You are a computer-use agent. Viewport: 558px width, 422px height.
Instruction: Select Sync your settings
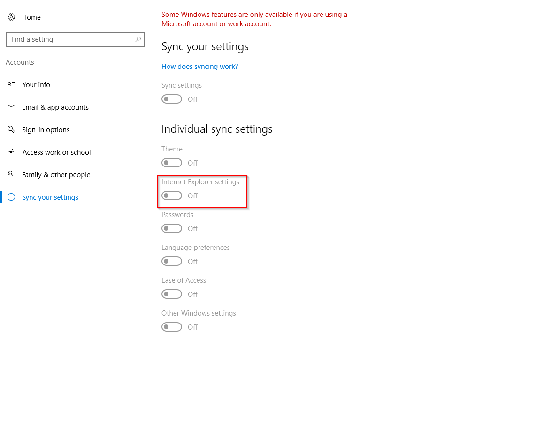point(50,197)
